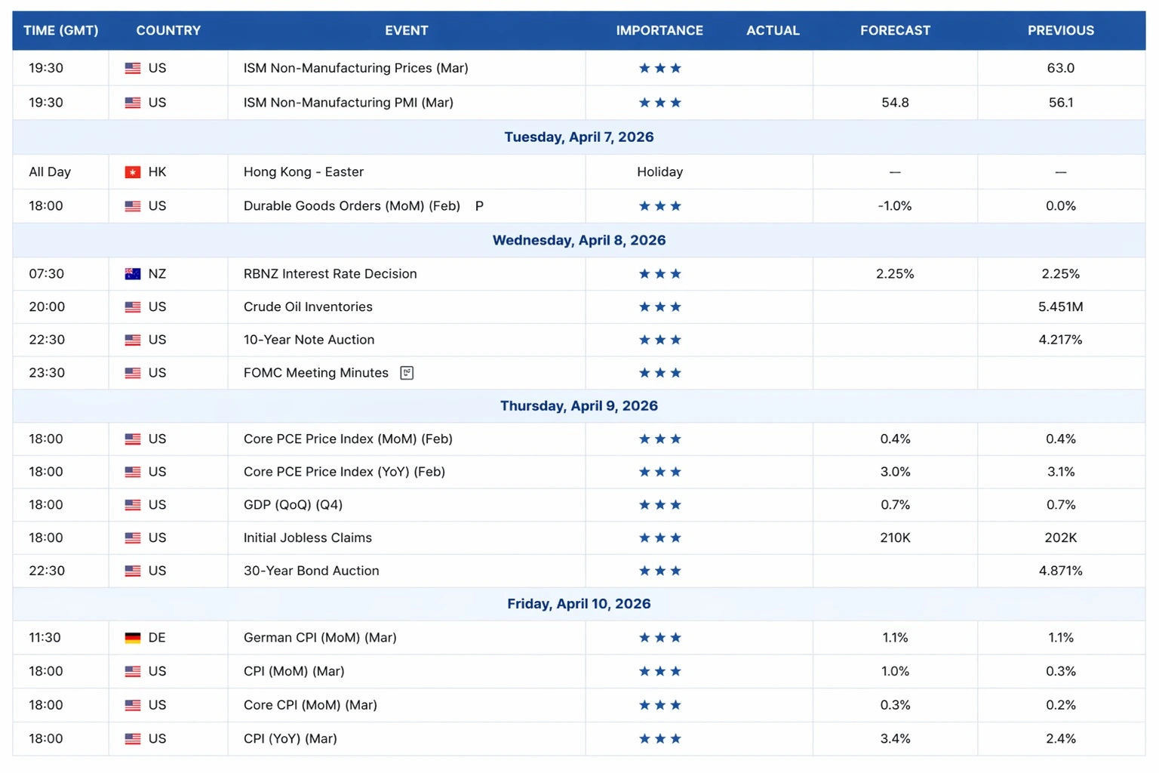
Task: Click the PREVIOUS column header
Action: 1060,31
